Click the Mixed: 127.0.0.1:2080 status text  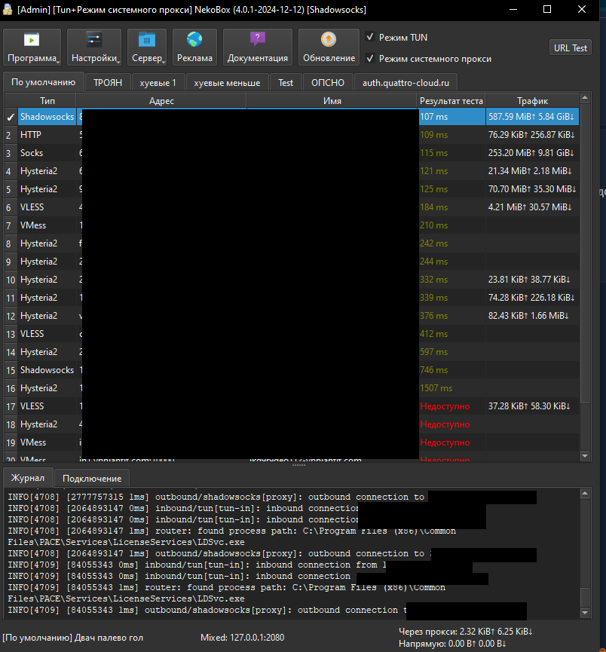243,638
